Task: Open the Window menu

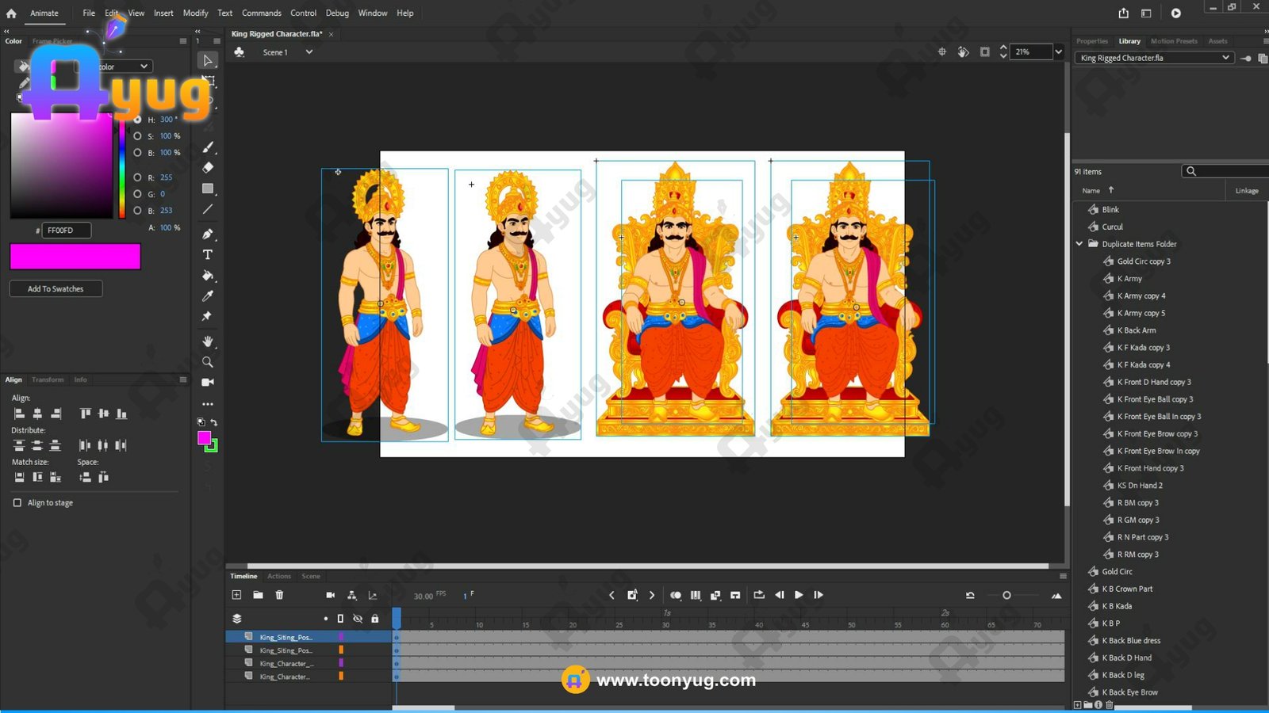Action: [373, 13]
